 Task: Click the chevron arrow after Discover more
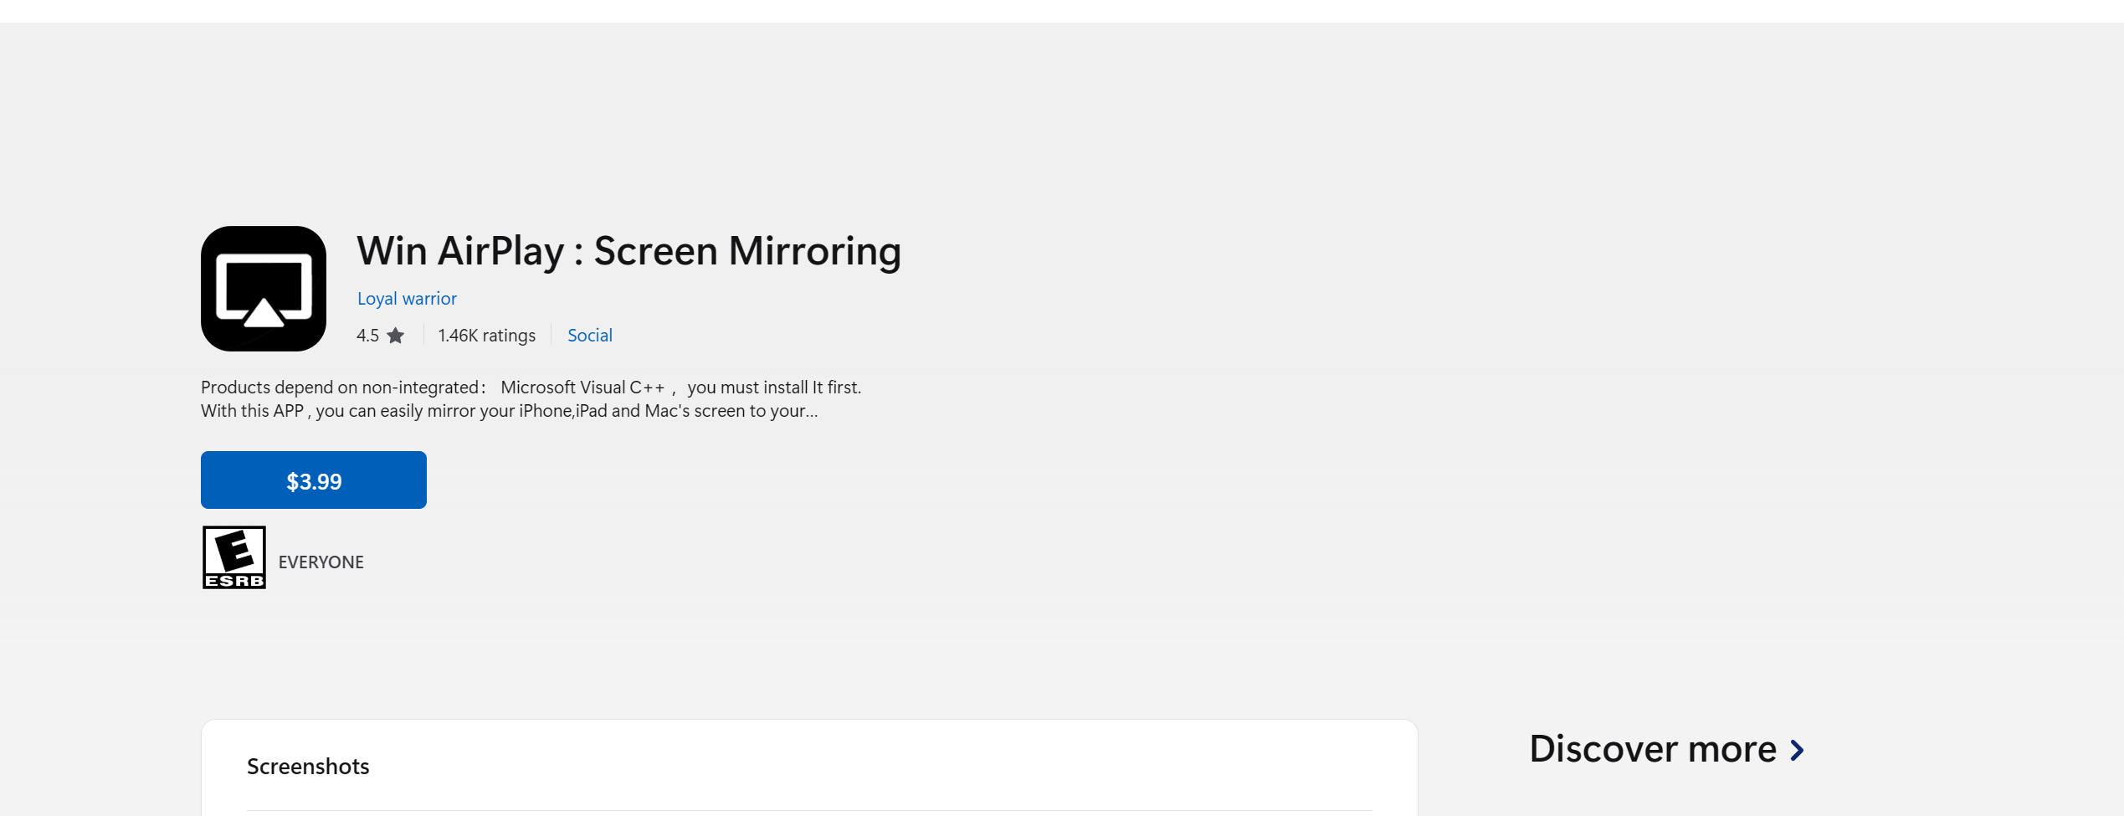[x=1797, y=750]
